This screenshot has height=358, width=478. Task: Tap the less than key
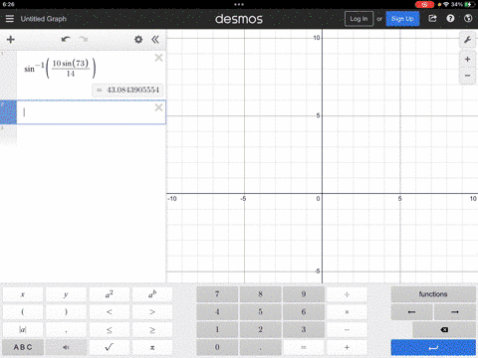pyautogui.click(x=110, y=312)
